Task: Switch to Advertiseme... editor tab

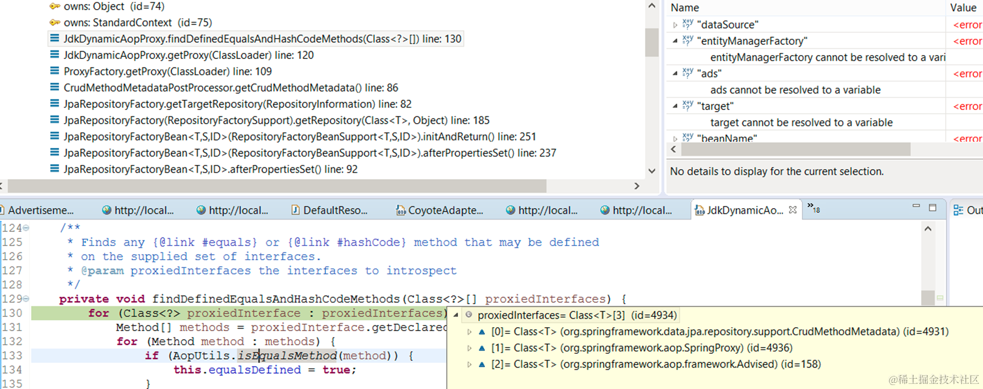Action: coord(37,210)
